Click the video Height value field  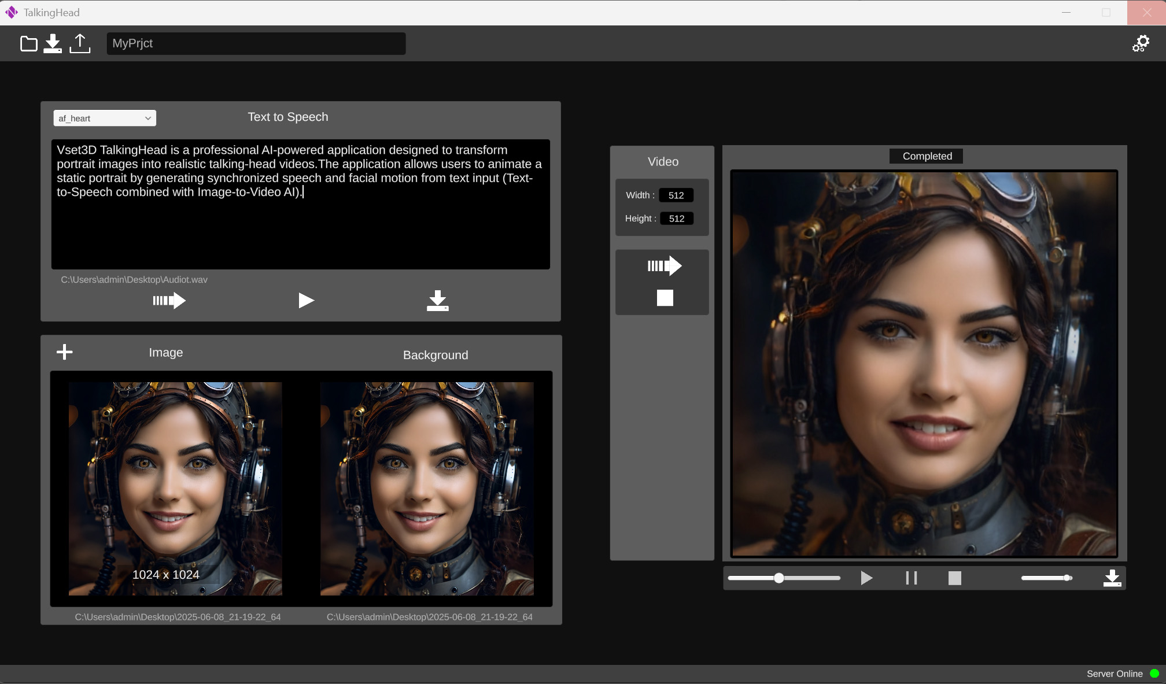[x=676, y=219]
